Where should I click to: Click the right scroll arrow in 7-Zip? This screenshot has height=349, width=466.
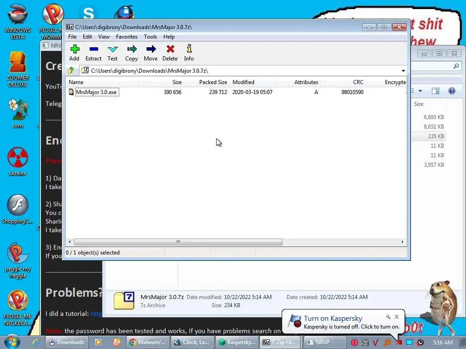(x=402, y=242)
